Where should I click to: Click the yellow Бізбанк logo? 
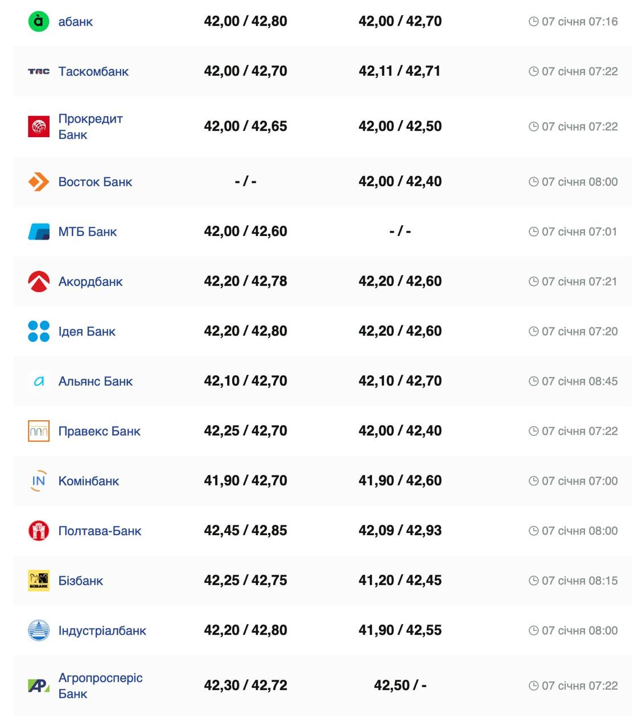tap(39, 581)
